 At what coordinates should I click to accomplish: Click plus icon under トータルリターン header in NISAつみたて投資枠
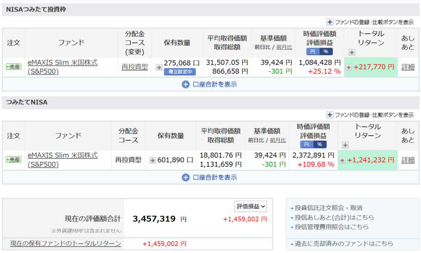click(352, 52)
